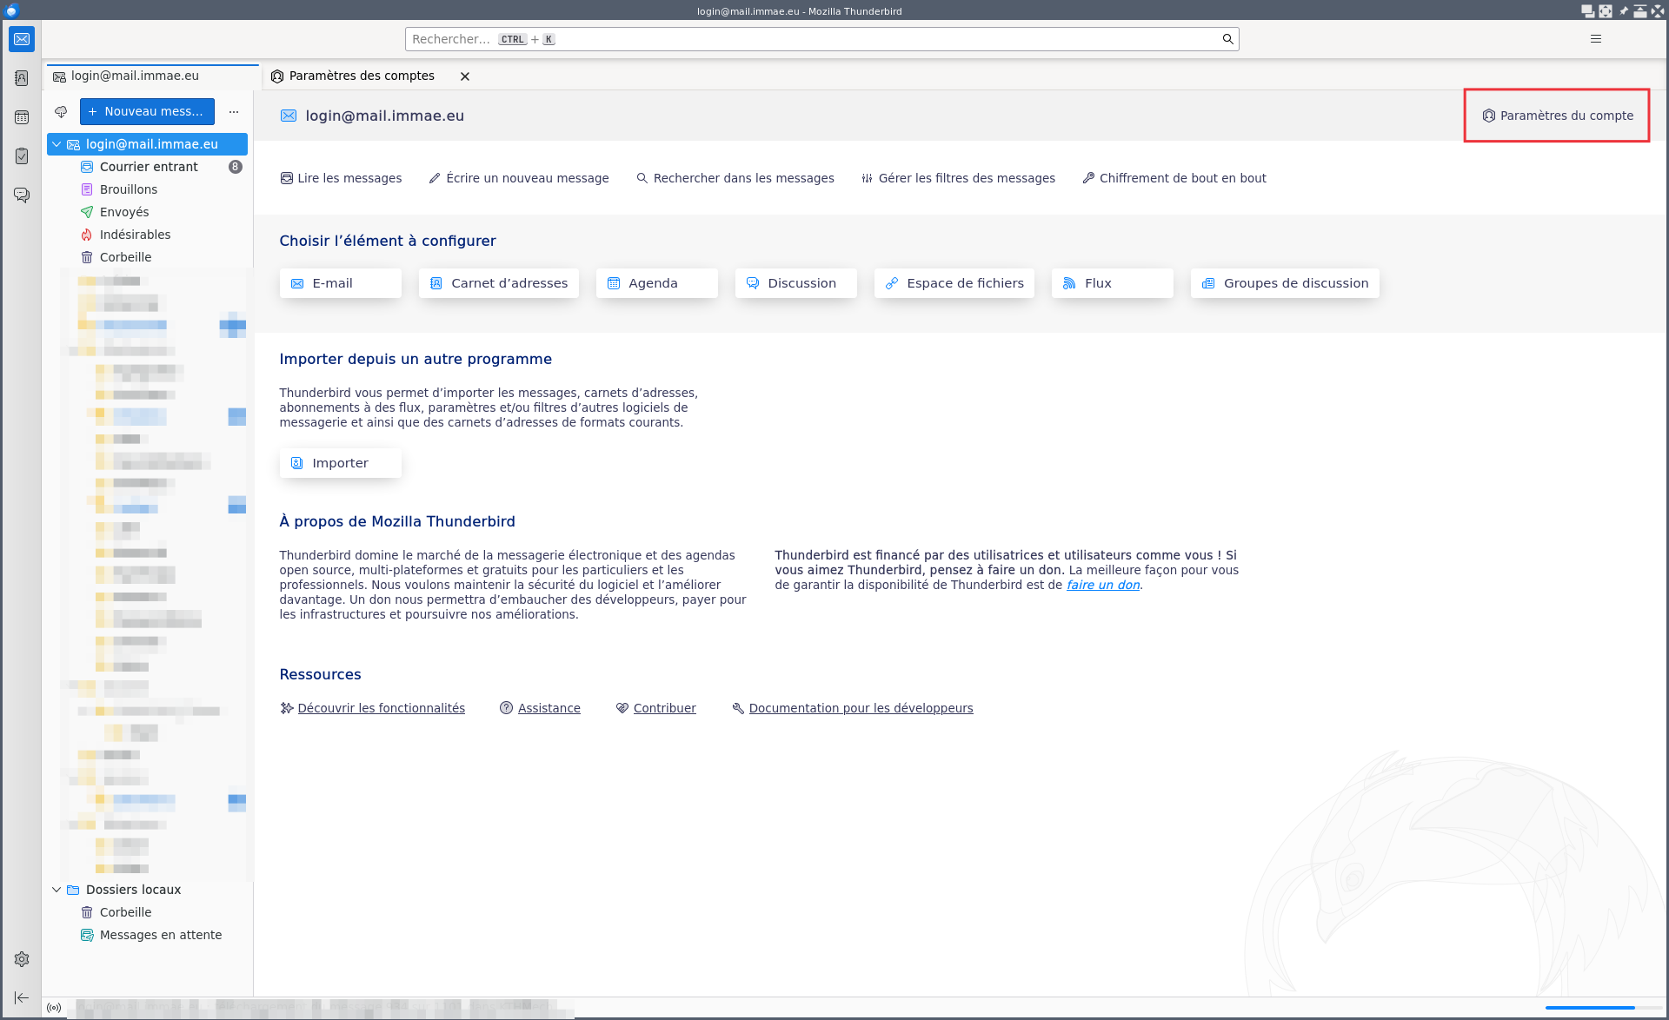The height and width of the screenshot is (1020, 1669).
Task: Open the import tool icon
Action: (x=296, y=462)
